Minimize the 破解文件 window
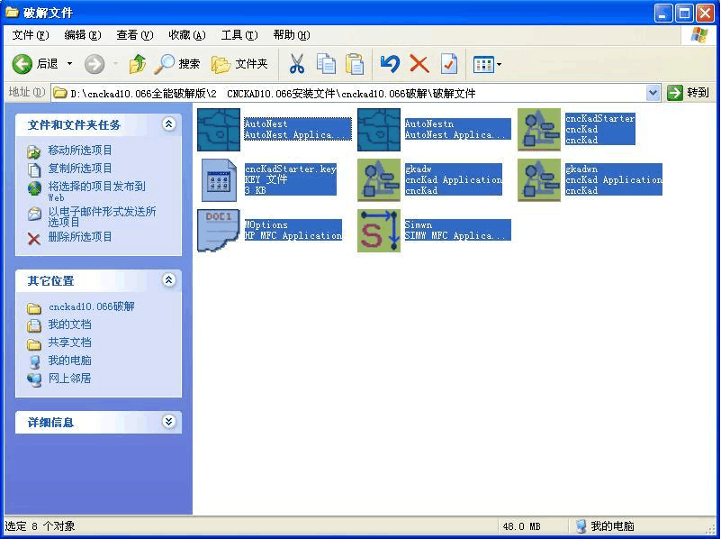Screen dimensions: 721x539 tap(663, 13)
